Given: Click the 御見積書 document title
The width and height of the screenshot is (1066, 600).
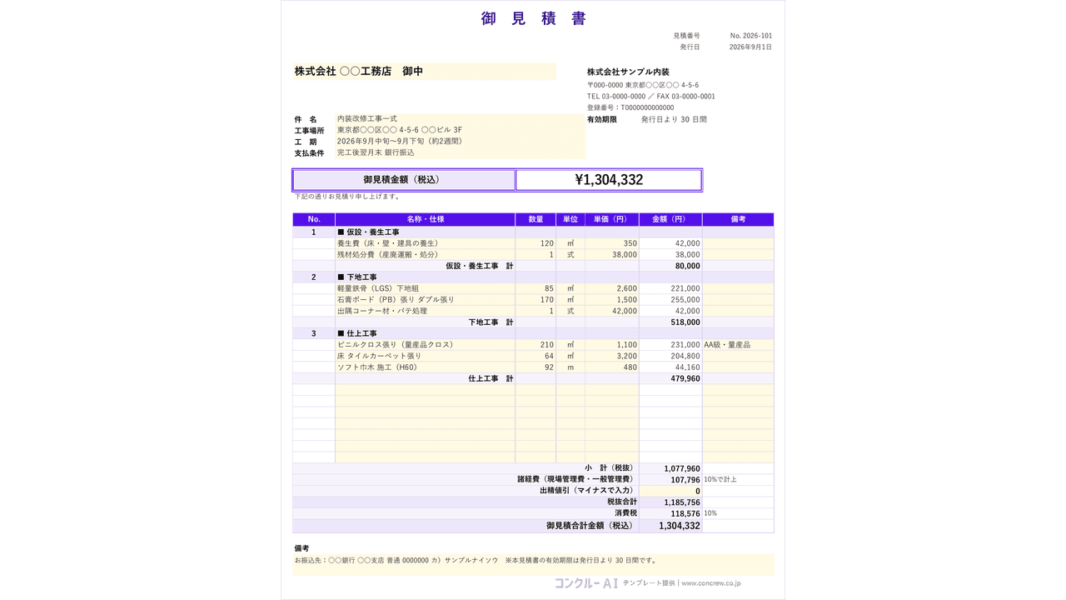Looking at the screenshot, I should coord(533,18).
